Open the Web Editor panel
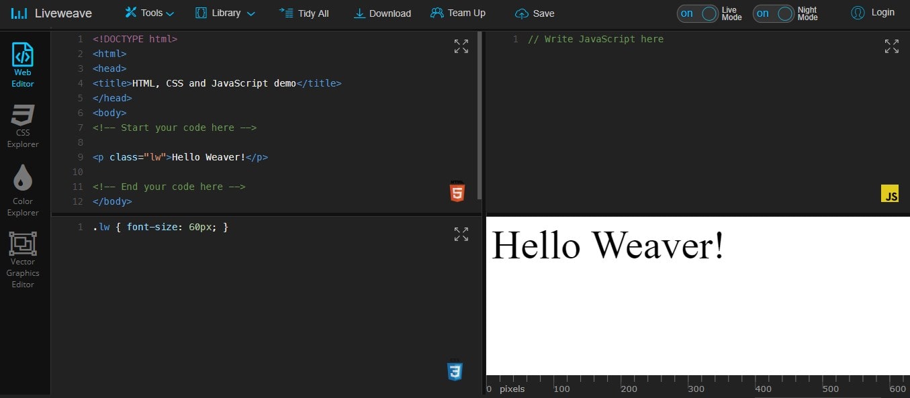 tap(22, 64)
